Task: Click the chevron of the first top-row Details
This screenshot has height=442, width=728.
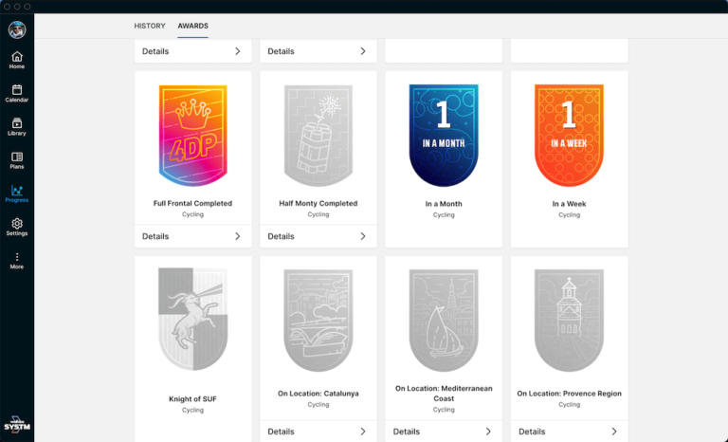Action: tap(238, 51)
